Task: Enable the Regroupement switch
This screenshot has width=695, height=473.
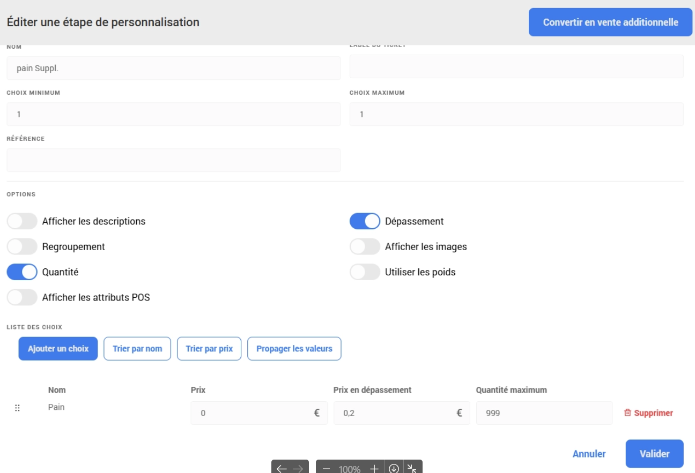Action: tap(22, 247)
